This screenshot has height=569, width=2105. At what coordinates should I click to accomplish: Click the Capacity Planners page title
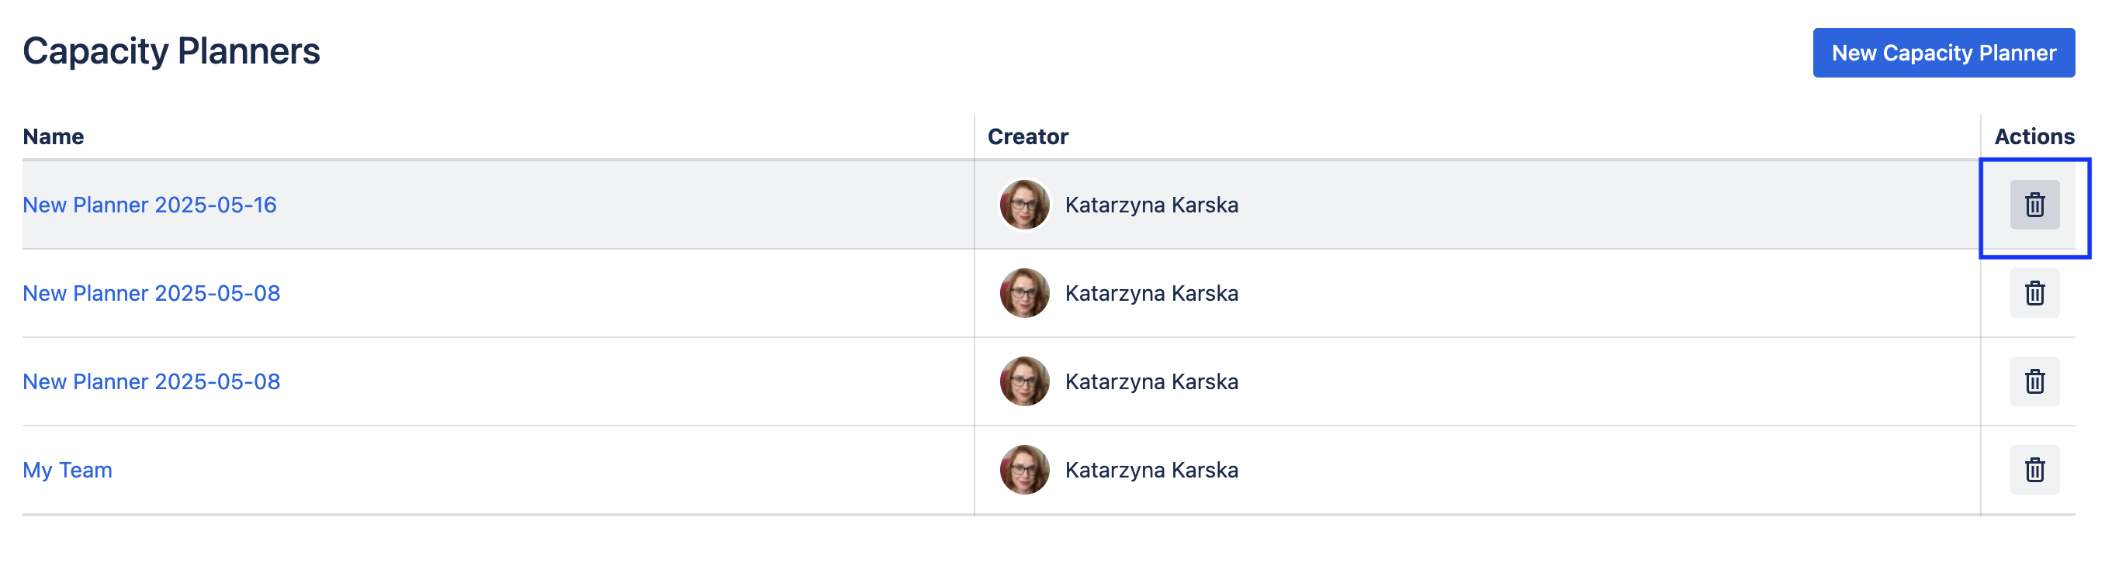point(171,51)
